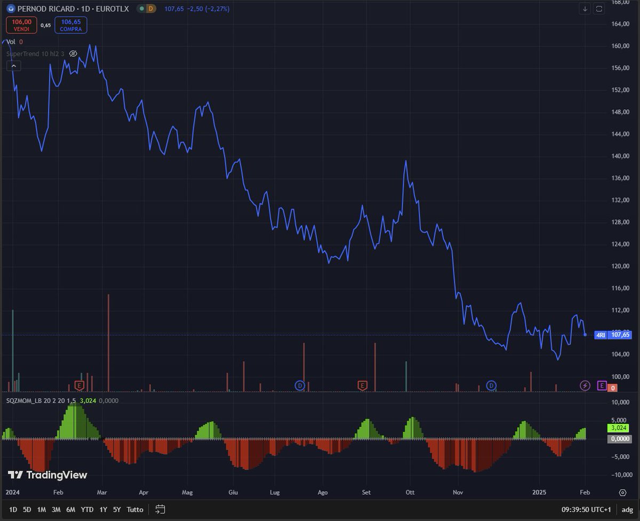Screen dimensions: 640x521
Task: Select the 1D time range
Action: pos(13,509)
